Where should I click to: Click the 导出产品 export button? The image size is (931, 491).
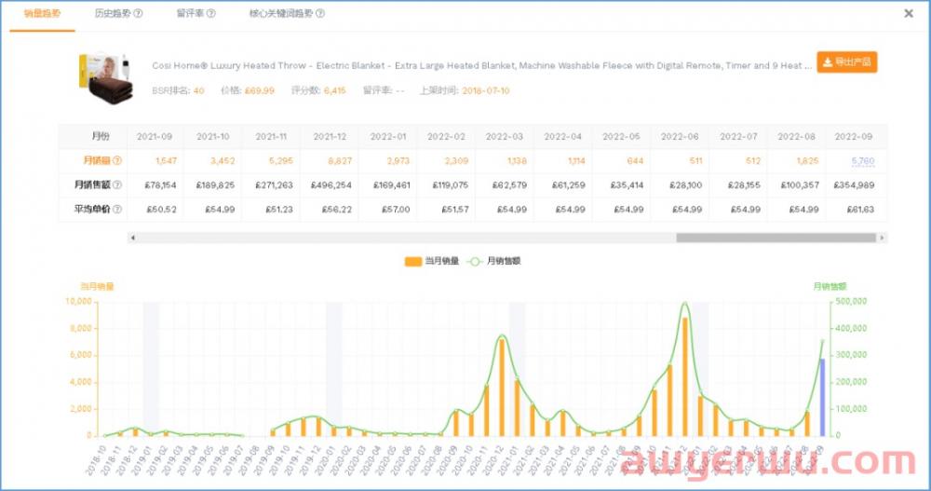846,61
